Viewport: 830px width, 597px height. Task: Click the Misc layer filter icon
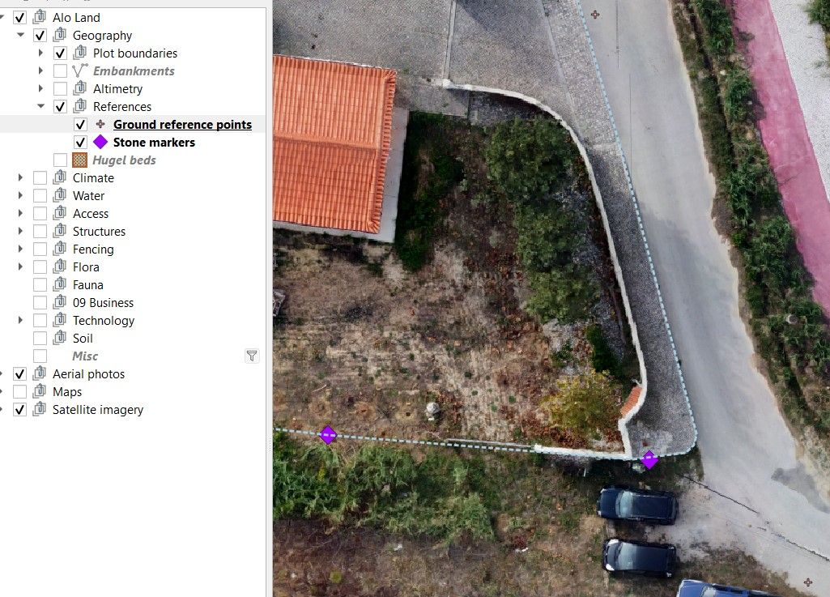[x=252, y=356]
